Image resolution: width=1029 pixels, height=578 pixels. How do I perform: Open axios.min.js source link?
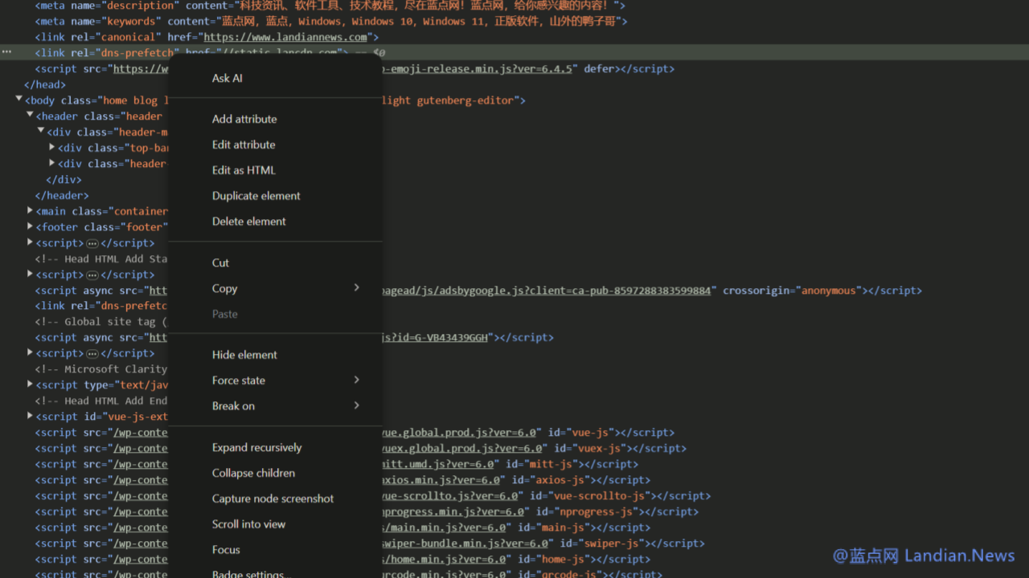(441, 480)
